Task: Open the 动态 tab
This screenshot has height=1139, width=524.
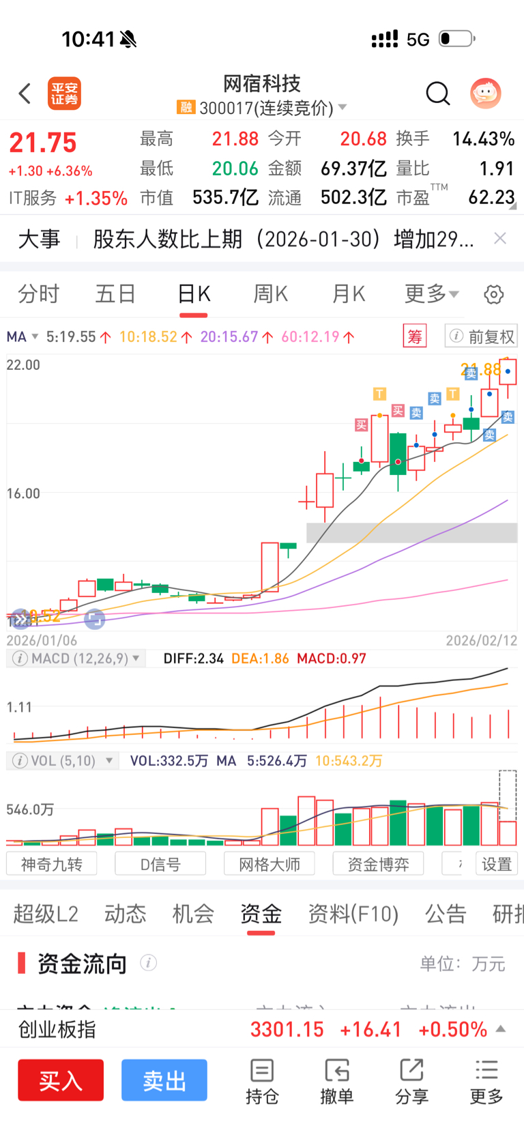Action: pos(126,914)
